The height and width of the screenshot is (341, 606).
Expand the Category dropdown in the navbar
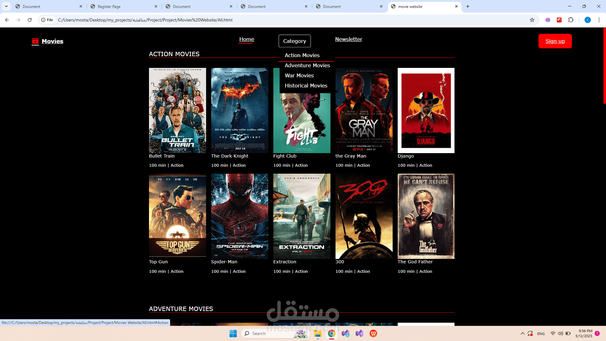tap(294, 41)
